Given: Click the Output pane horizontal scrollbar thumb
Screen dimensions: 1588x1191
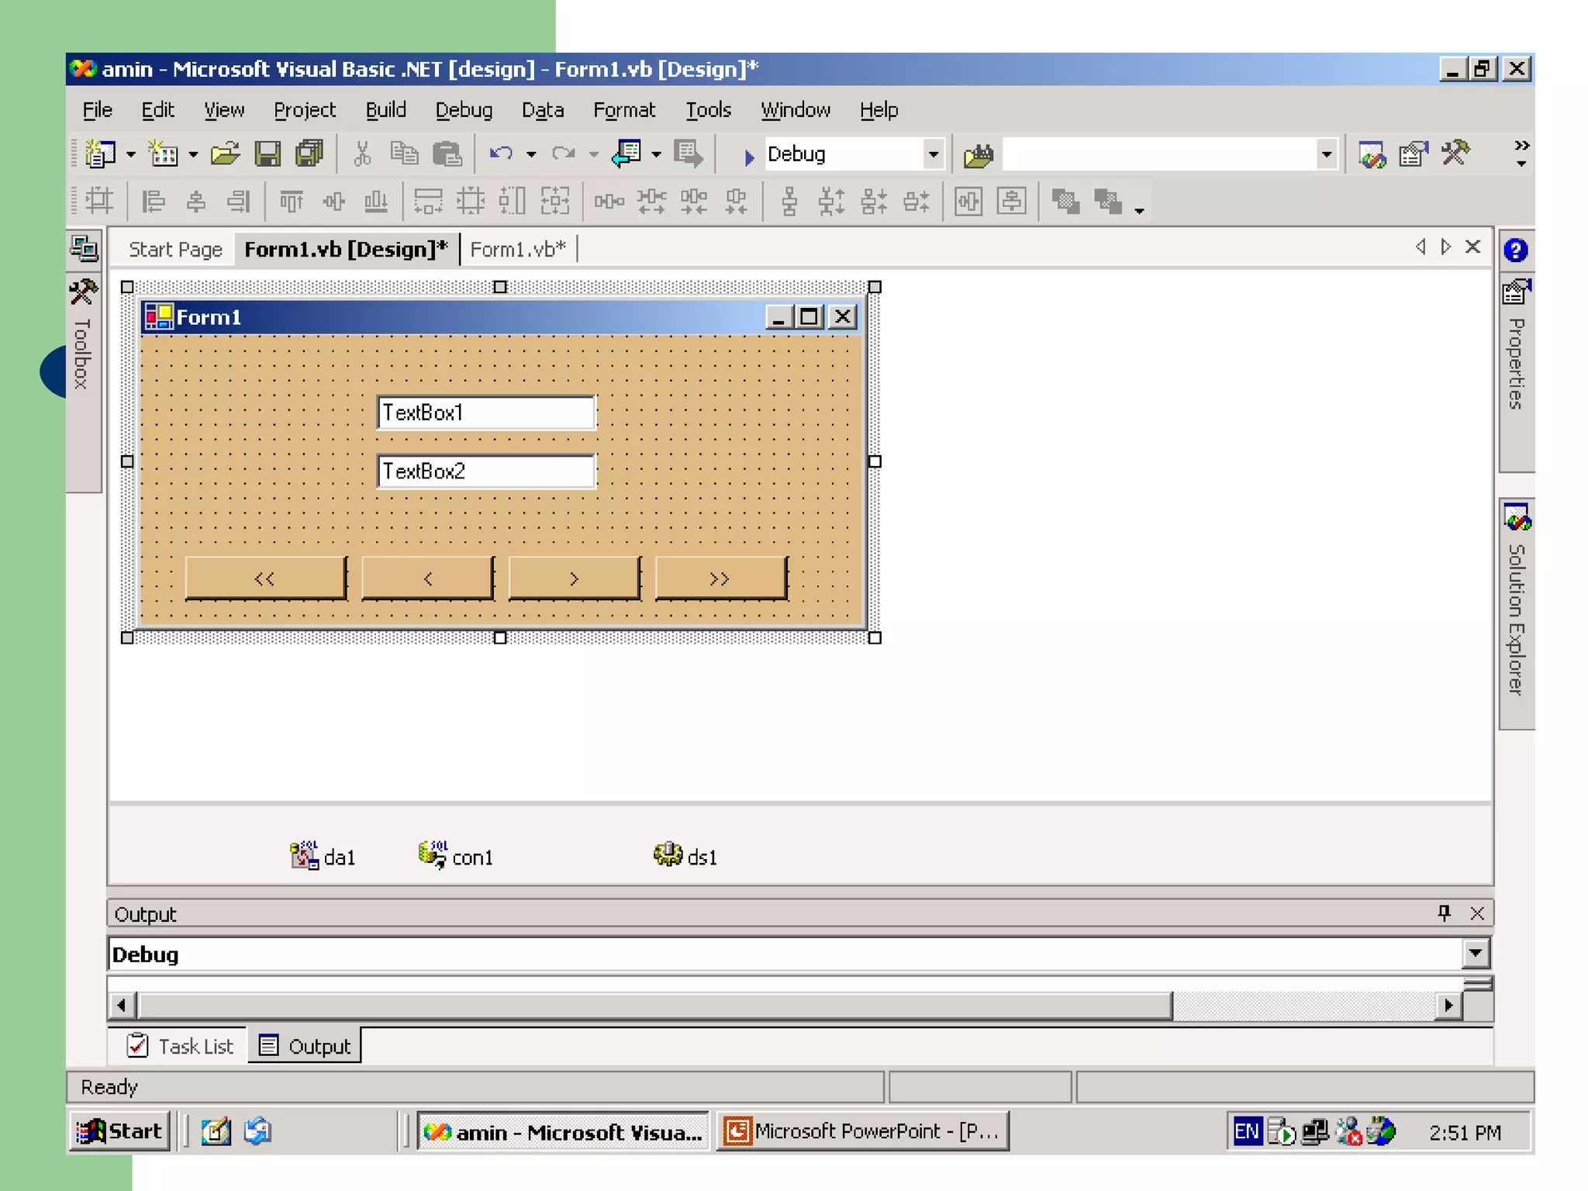Looking at the screenshot, I should 654,1006.
